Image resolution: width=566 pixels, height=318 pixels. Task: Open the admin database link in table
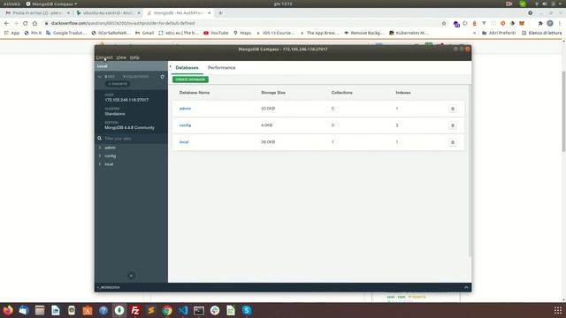click(x=185, y=109)
